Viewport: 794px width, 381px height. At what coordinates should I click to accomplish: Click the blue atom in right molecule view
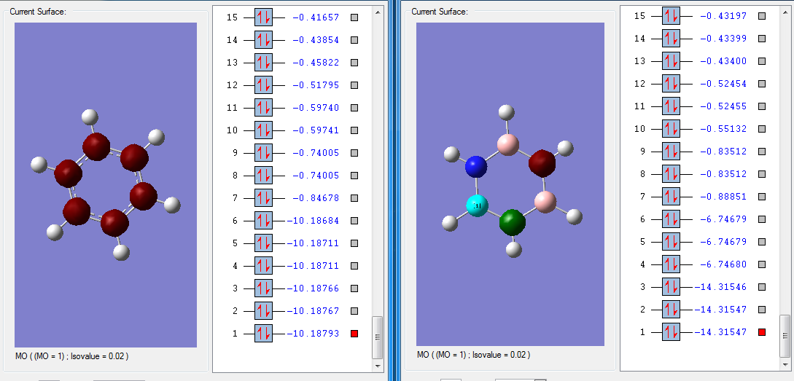click(x=475, y=167)
